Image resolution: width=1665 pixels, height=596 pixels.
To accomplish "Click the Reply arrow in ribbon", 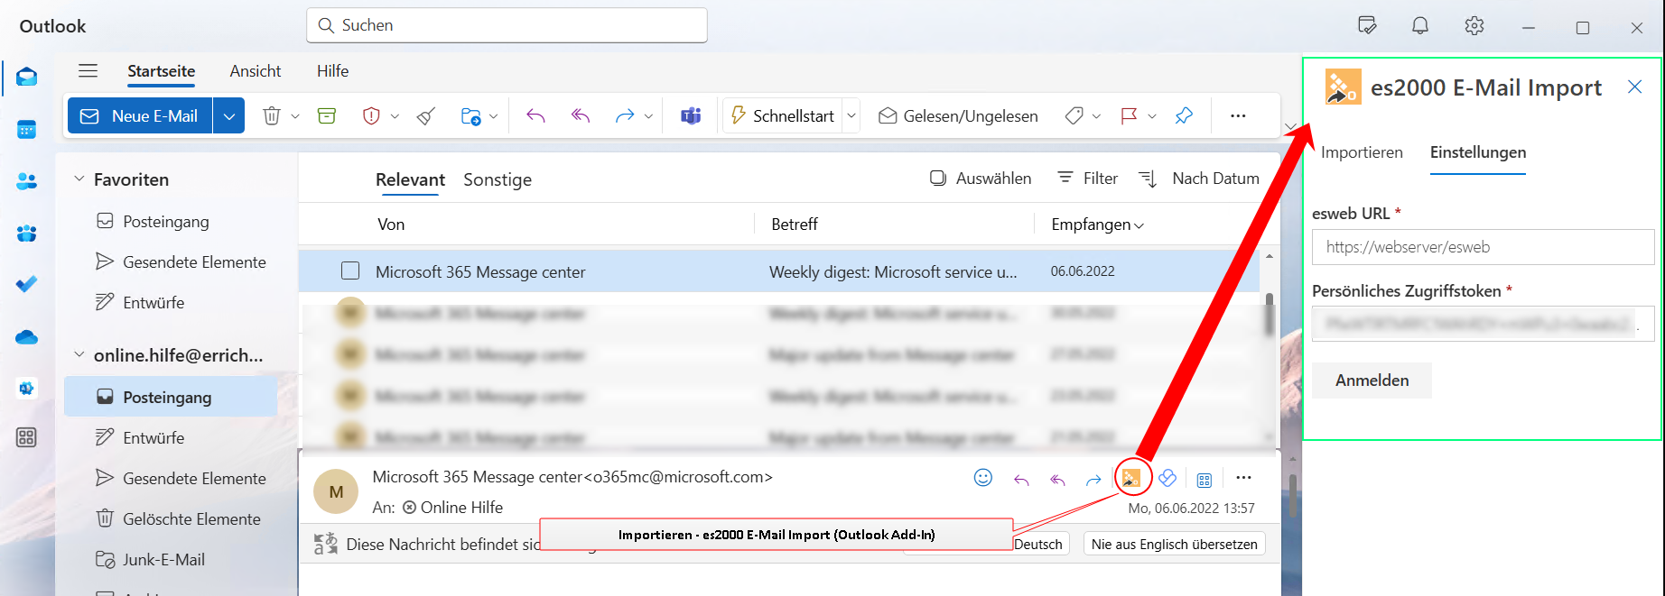I will (x=536, y=115).
